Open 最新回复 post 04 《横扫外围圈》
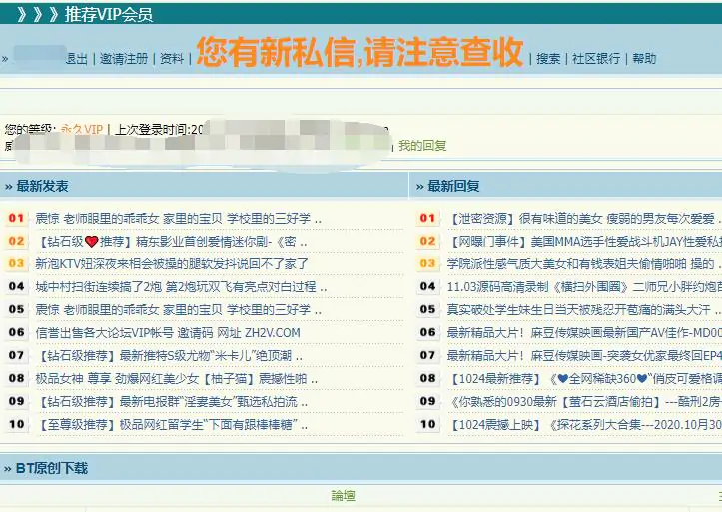This screenshot has height=512, width=722. click(584, 287)
